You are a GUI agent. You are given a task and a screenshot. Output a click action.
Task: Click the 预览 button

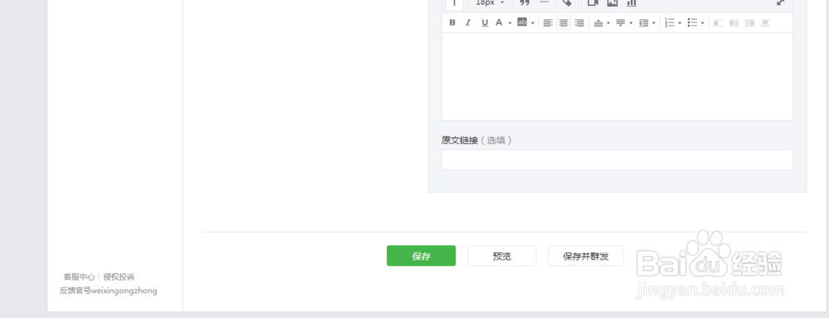tap(502, 256)
